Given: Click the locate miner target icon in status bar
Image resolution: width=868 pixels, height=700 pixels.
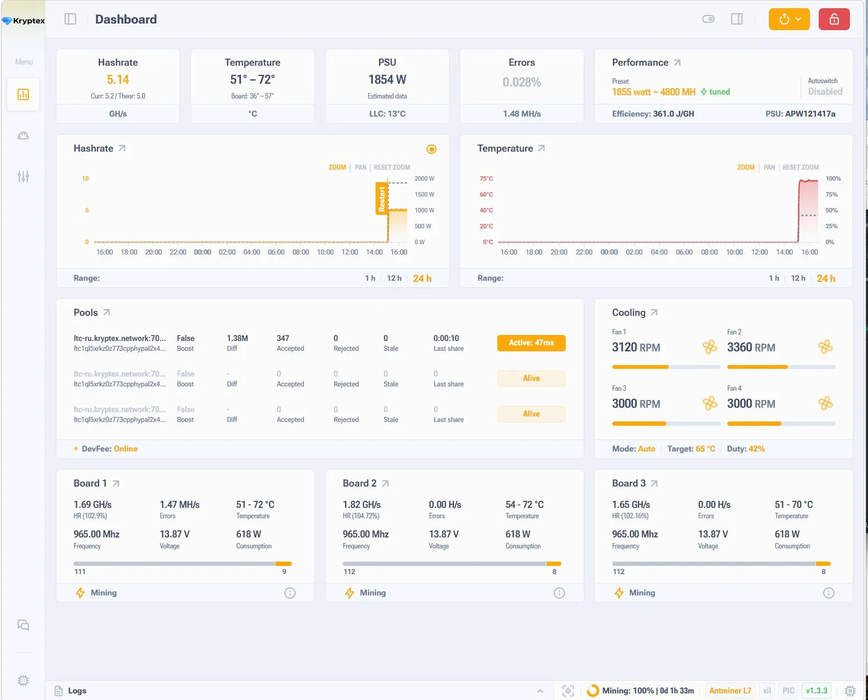Looking at the screenshot, I should pos(568,691).
